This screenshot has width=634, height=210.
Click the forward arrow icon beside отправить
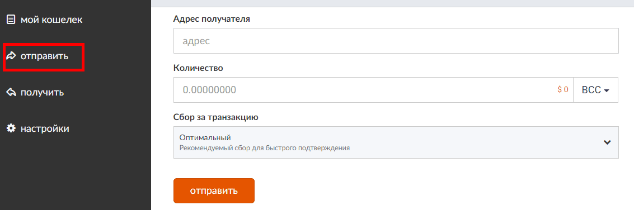pos(11,56)
